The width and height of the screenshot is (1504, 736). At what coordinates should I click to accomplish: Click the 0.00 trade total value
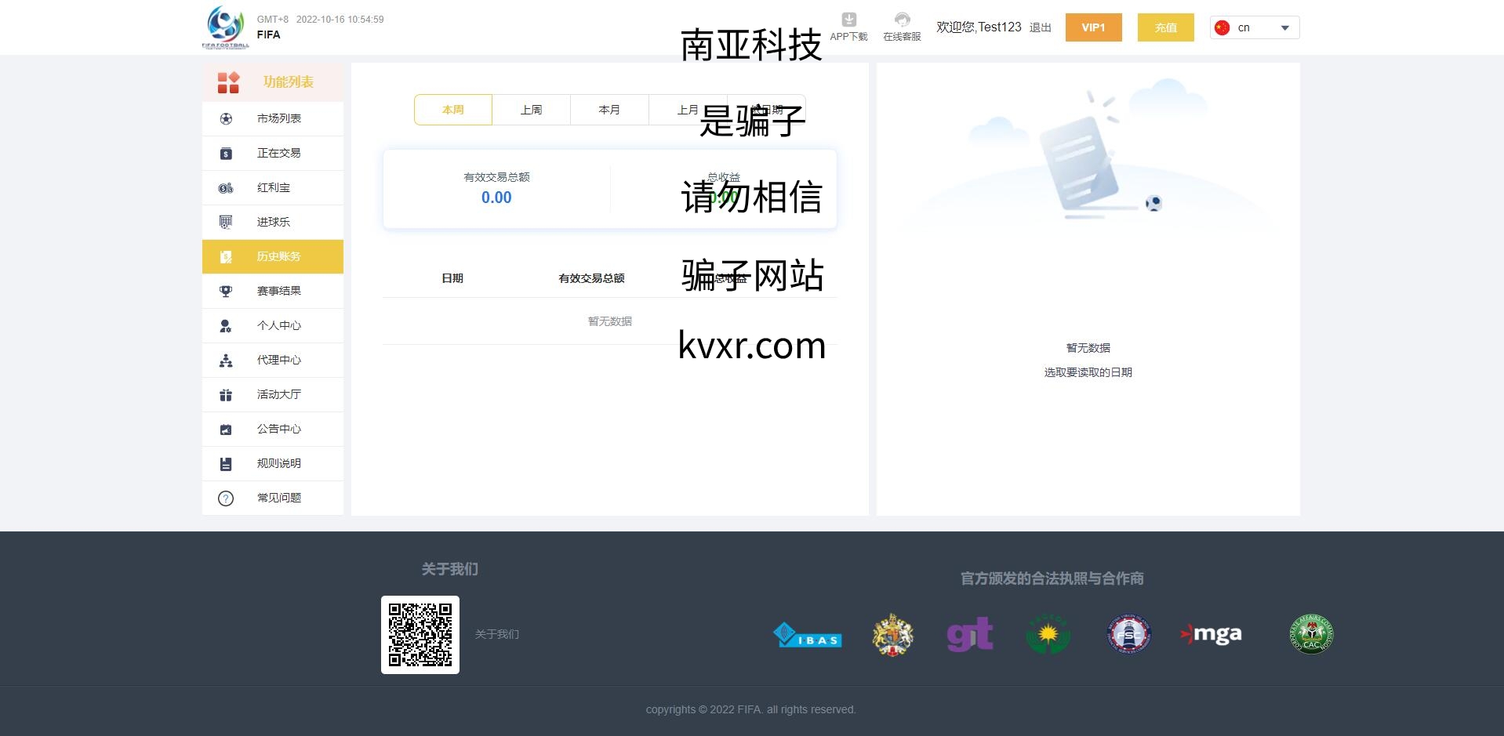click(496, 198)
